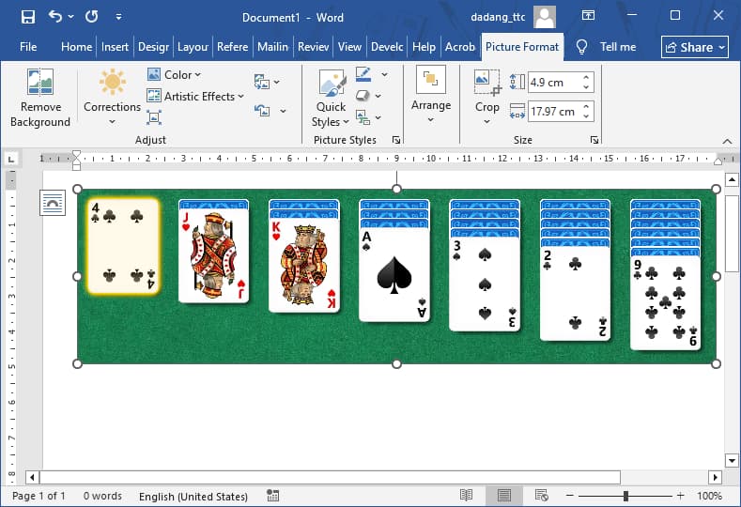Open the undo history dropdown arrow
The image size is (741, 507).
pyautogui.click(x=70, y=17)
